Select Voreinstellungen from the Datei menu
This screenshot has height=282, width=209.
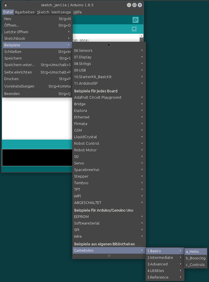tap(37, 86)
